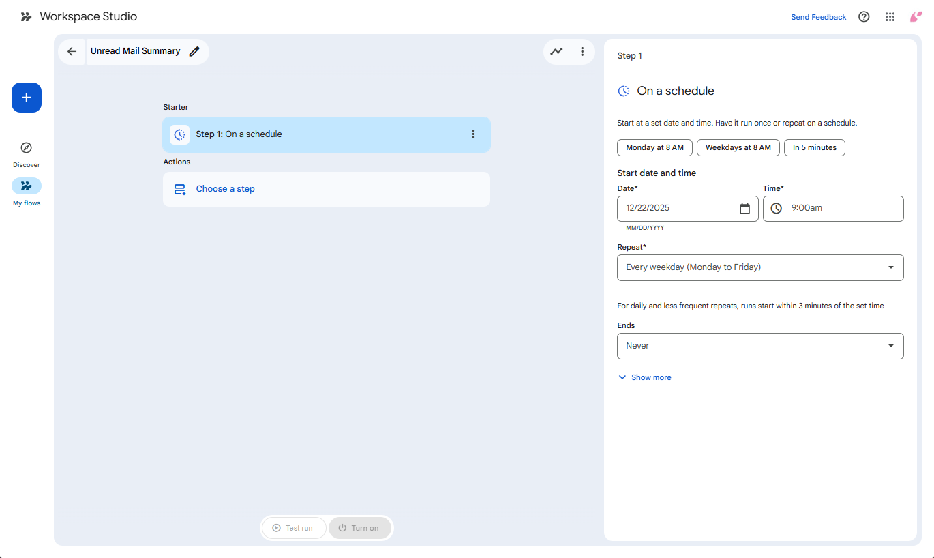
Task: Open the Google apps grid icon
Action: (890, 17)
